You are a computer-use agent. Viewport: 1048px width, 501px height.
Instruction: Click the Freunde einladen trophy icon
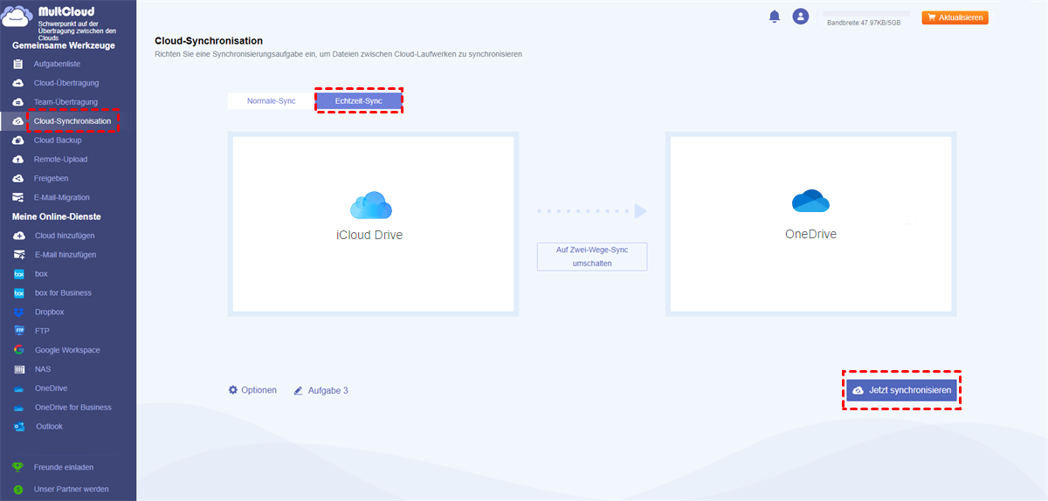coord(18,468)
